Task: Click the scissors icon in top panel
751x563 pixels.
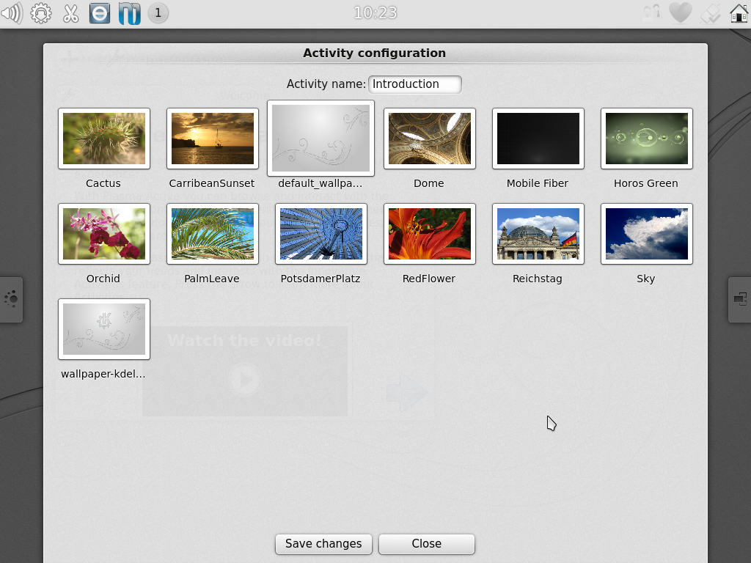Action: tap(71, 13)
